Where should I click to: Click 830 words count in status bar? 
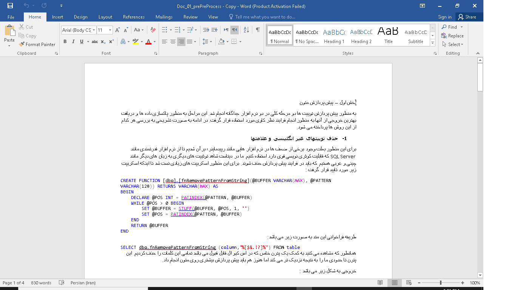click(x=41, y=283)
